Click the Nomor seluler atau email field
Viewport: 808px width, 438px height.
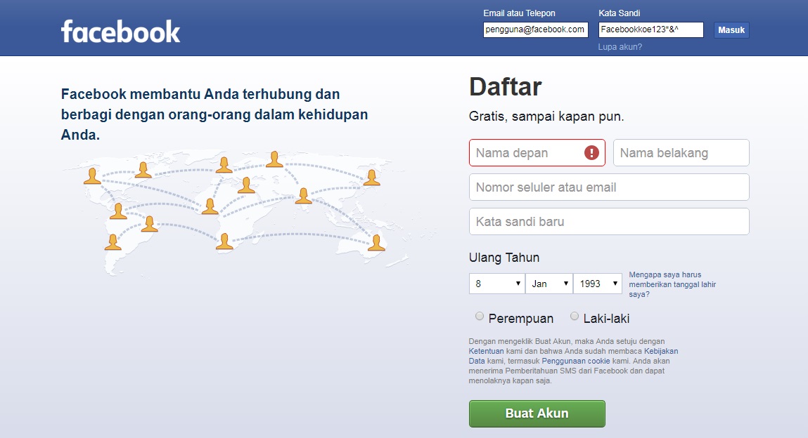click(608, 187)
